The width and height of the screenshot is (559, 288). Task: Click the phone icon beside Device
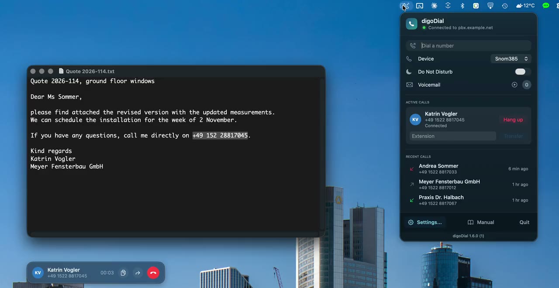pos(409,58)
